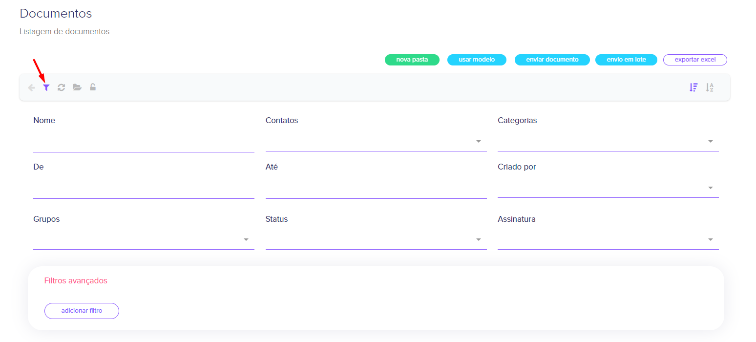The width and height of the screenshot is (756, 342).
Task: Click the "adicionar filtro" button
Action: pos(82,311)
